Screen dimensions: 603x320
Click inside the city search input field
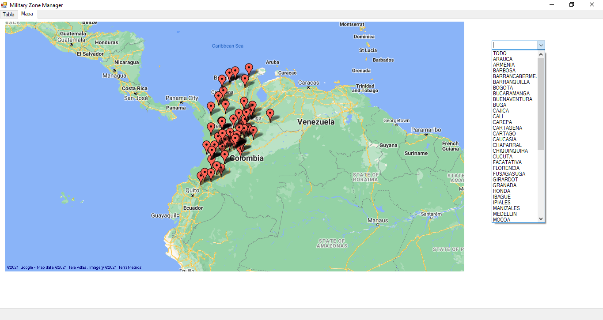[x=515, y=45]
